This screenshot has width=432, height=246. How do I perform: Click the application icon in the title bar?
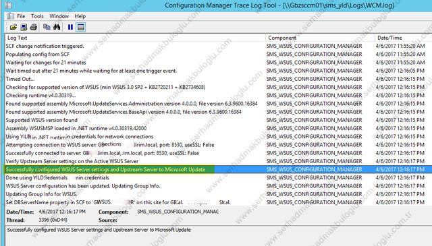(x=9, y=5)
